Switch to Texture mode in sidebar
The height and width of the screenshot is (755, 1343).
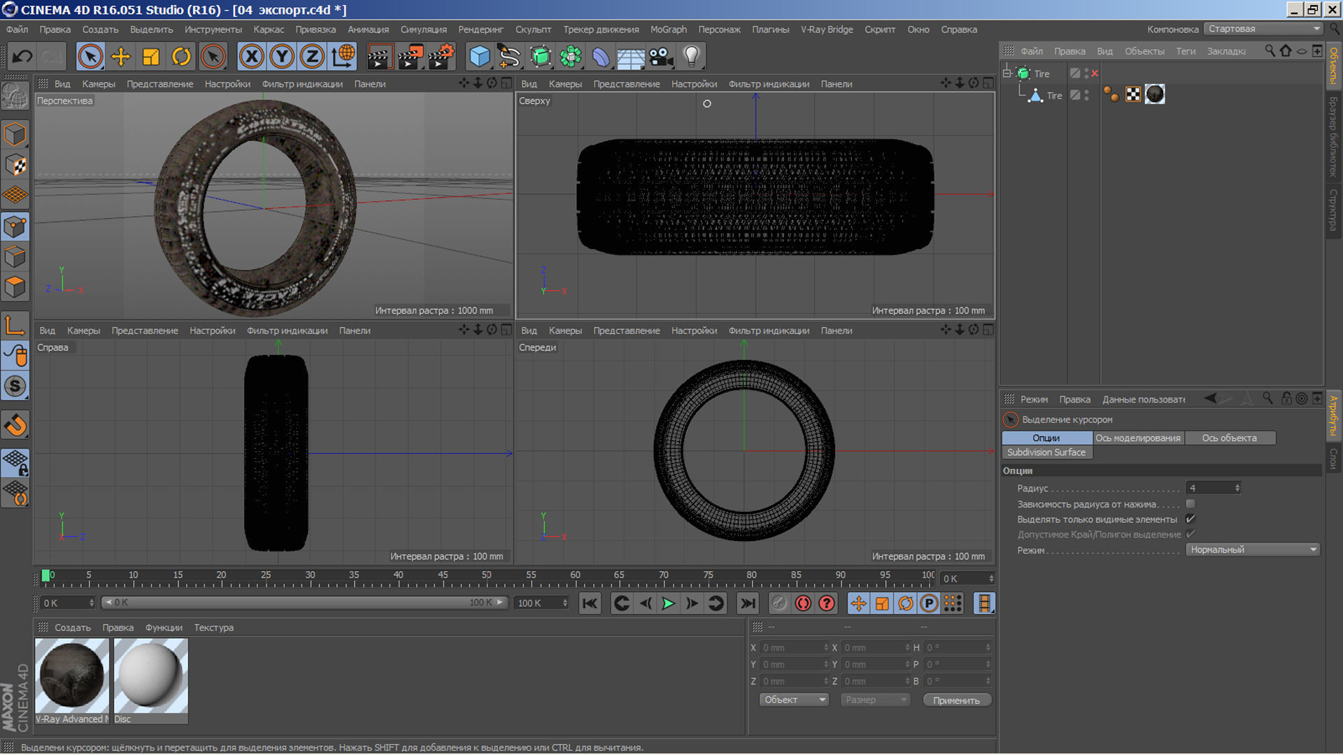(15, 166)
